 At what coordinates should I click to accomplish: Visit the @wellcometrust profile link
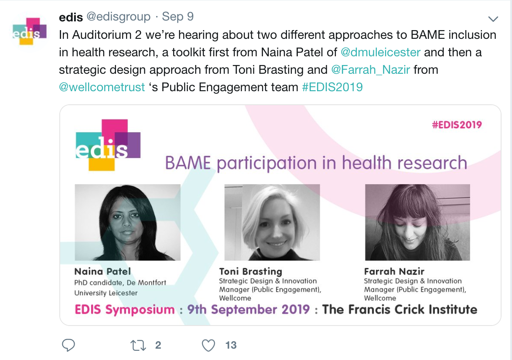(x=102, y=87)
